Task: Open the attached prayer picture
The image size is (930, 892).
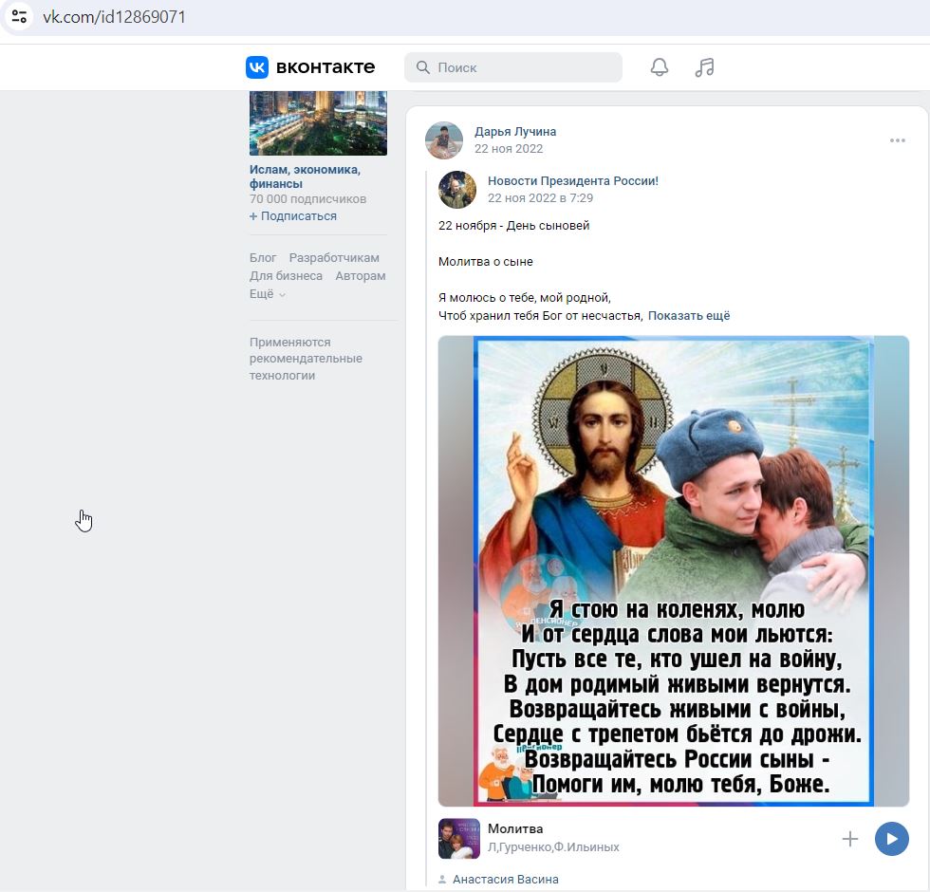Action: point(673,571)
